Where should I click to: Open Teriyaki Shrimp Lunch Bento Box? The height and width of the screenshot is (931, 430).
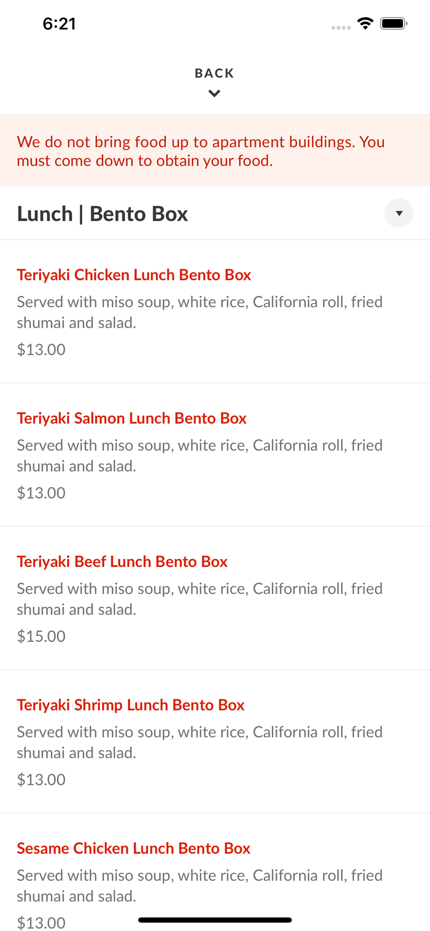pyautogui.click(x=131, y=705)
